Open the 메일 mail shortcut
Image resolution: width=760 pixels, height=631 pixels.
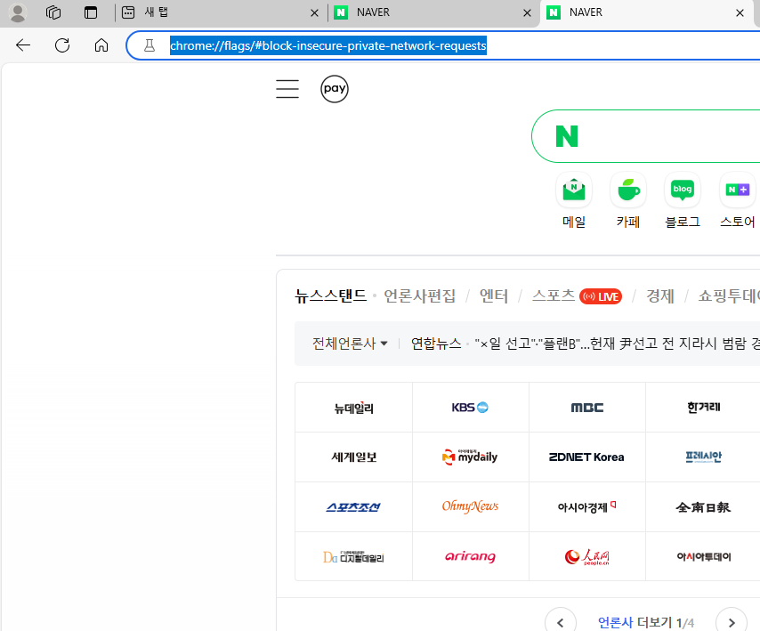[x=574, y=199]
